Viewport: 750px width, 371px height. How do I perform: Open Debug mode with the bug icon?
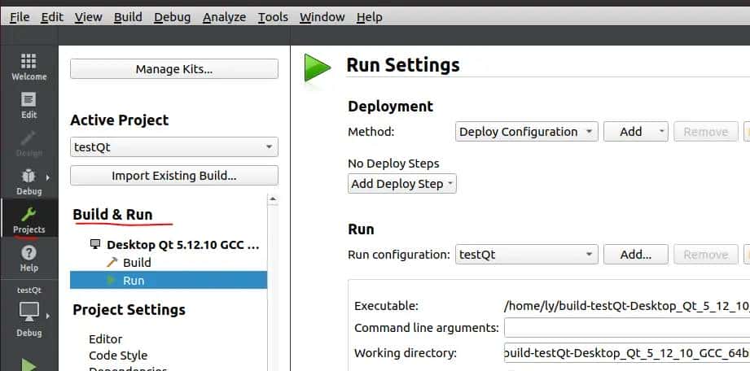tap(29, 181)
